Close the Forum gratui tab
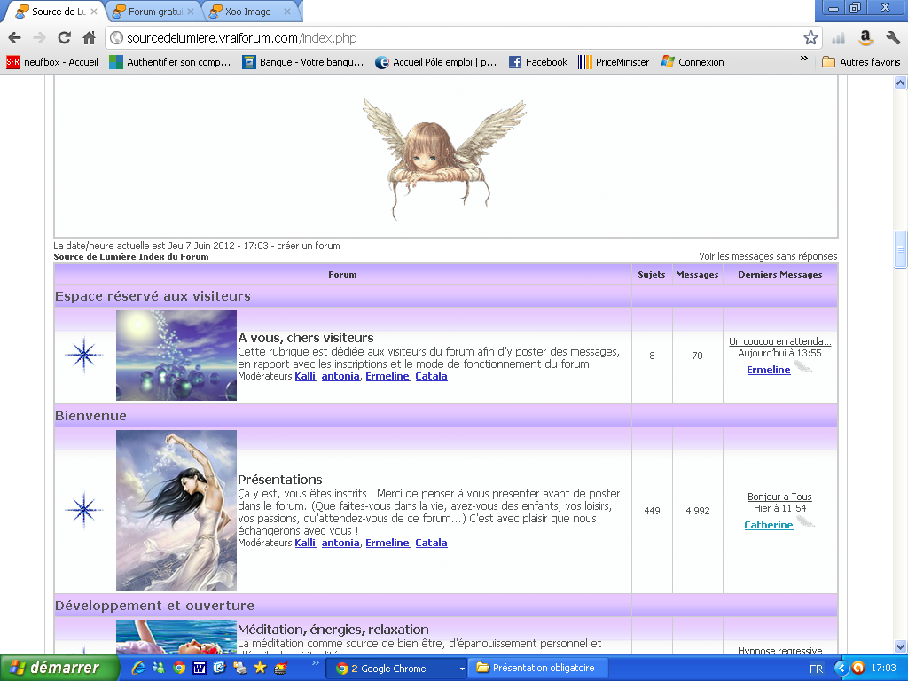Screen dimensions: 908x681 (x=191, y=12)
